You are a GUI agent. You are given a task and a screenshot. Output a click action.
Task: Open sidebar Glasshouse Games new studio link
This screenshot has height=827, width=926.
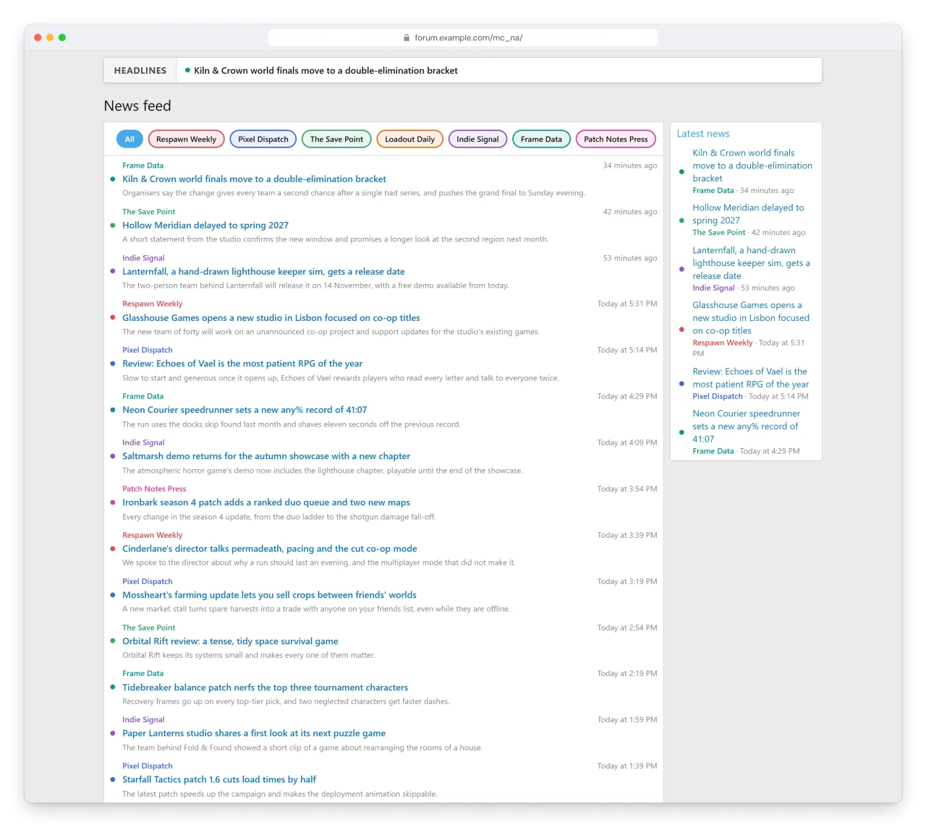point(751,318)
